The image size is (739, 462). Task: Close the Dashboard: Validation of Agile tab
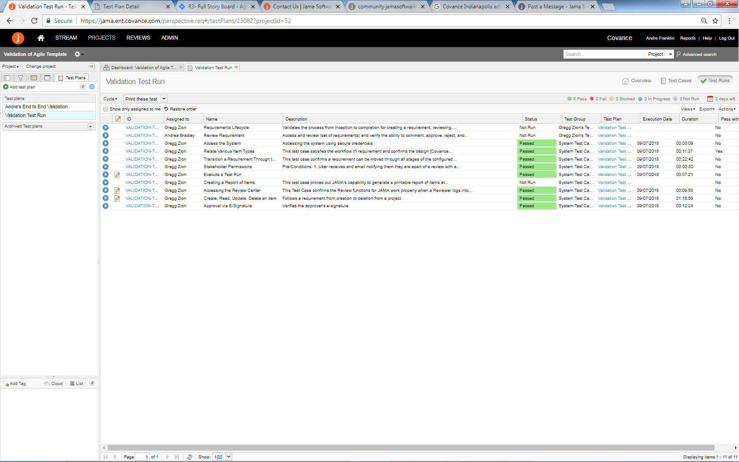point(181,67)
